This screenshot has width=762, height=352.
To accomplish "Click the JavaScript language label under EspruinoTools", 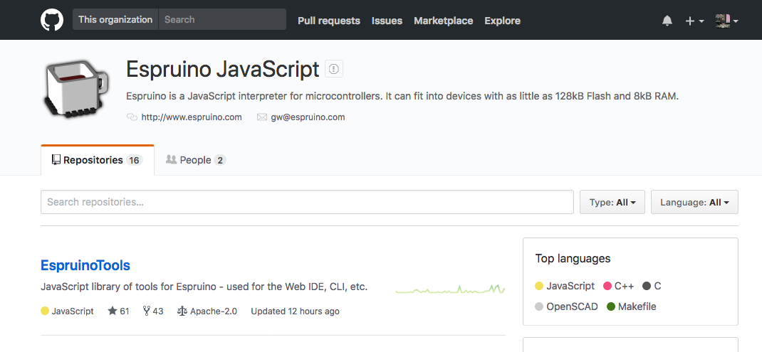I will point(73,311).
